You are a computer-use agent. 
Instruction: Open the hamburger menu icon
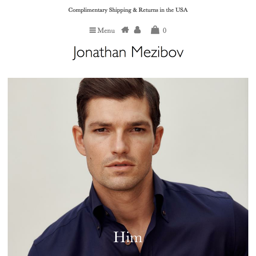coord(93,30)
